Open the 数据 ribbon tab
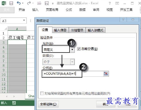Image resolution: width=141 pixels, height=110 pixels. (x=82, y=10)
